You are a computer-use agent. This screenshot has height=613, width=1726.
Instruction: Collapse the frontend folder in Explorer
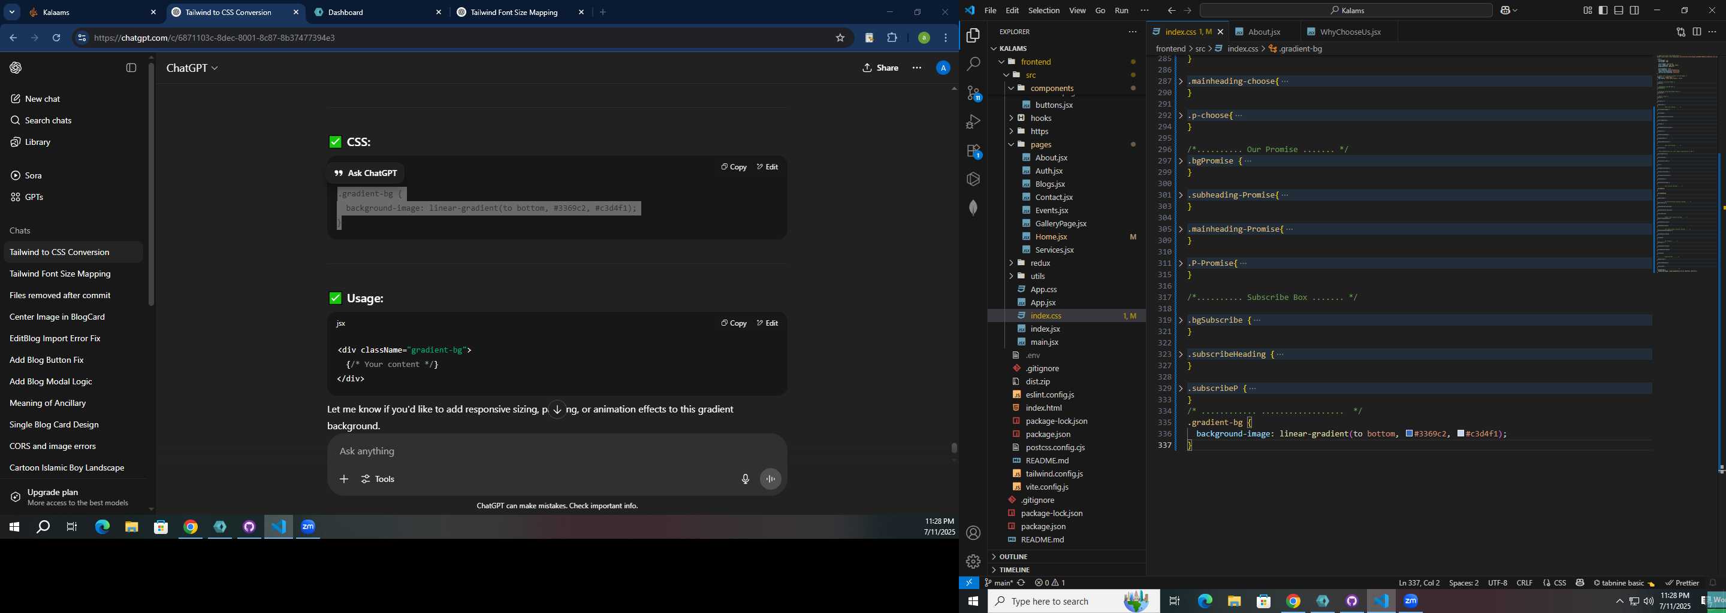pos(1001,62)
